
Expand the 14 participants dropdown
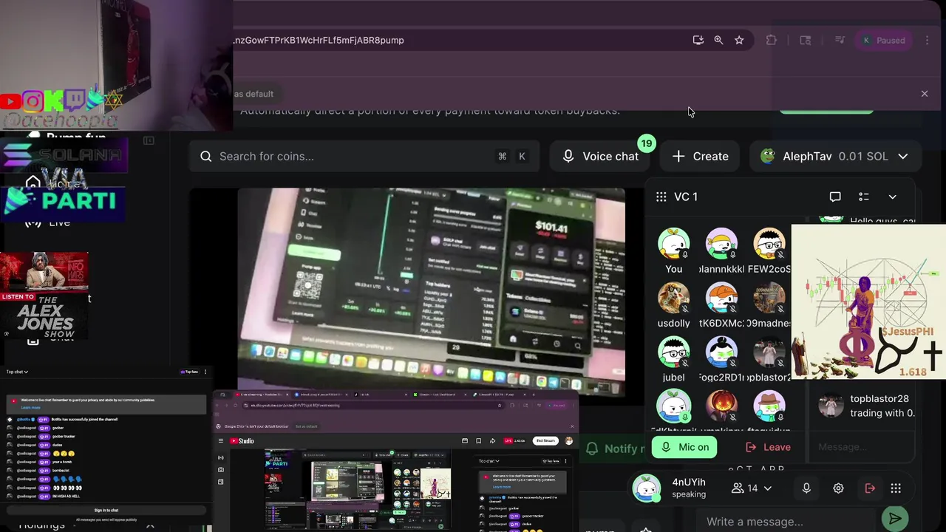point(751,488)
